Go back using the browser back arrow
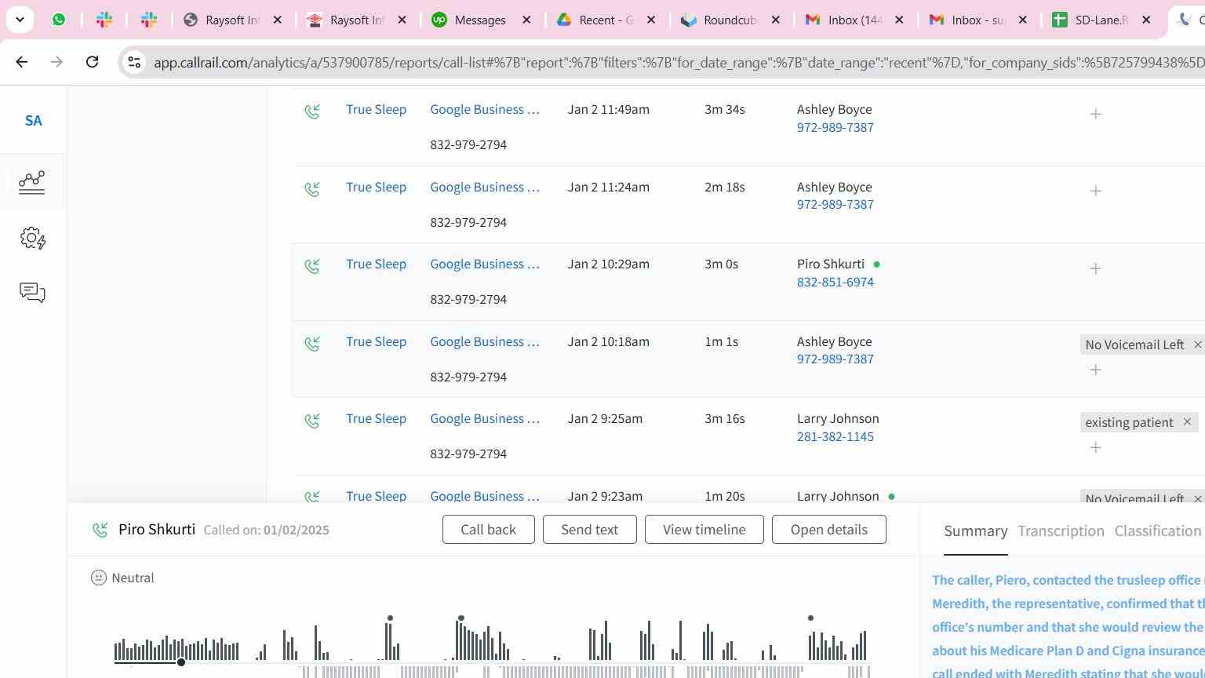Screen dimensions: 1205x678 [22, 62]
